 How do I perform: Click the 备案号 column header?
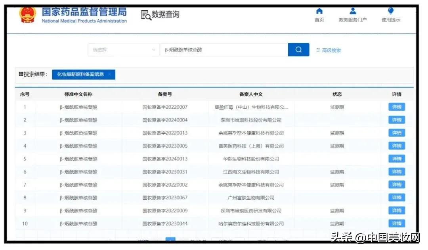pos(165,94)
